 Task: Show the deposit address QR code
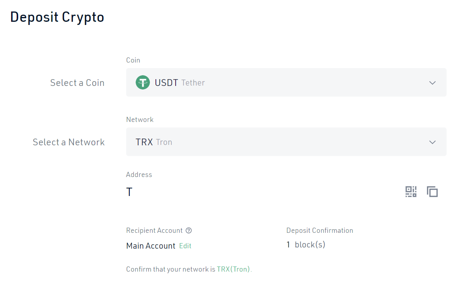click(411, 192)
